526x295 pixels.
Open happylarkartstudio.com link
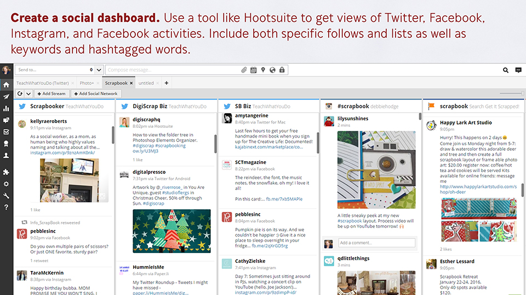[478, 189]
